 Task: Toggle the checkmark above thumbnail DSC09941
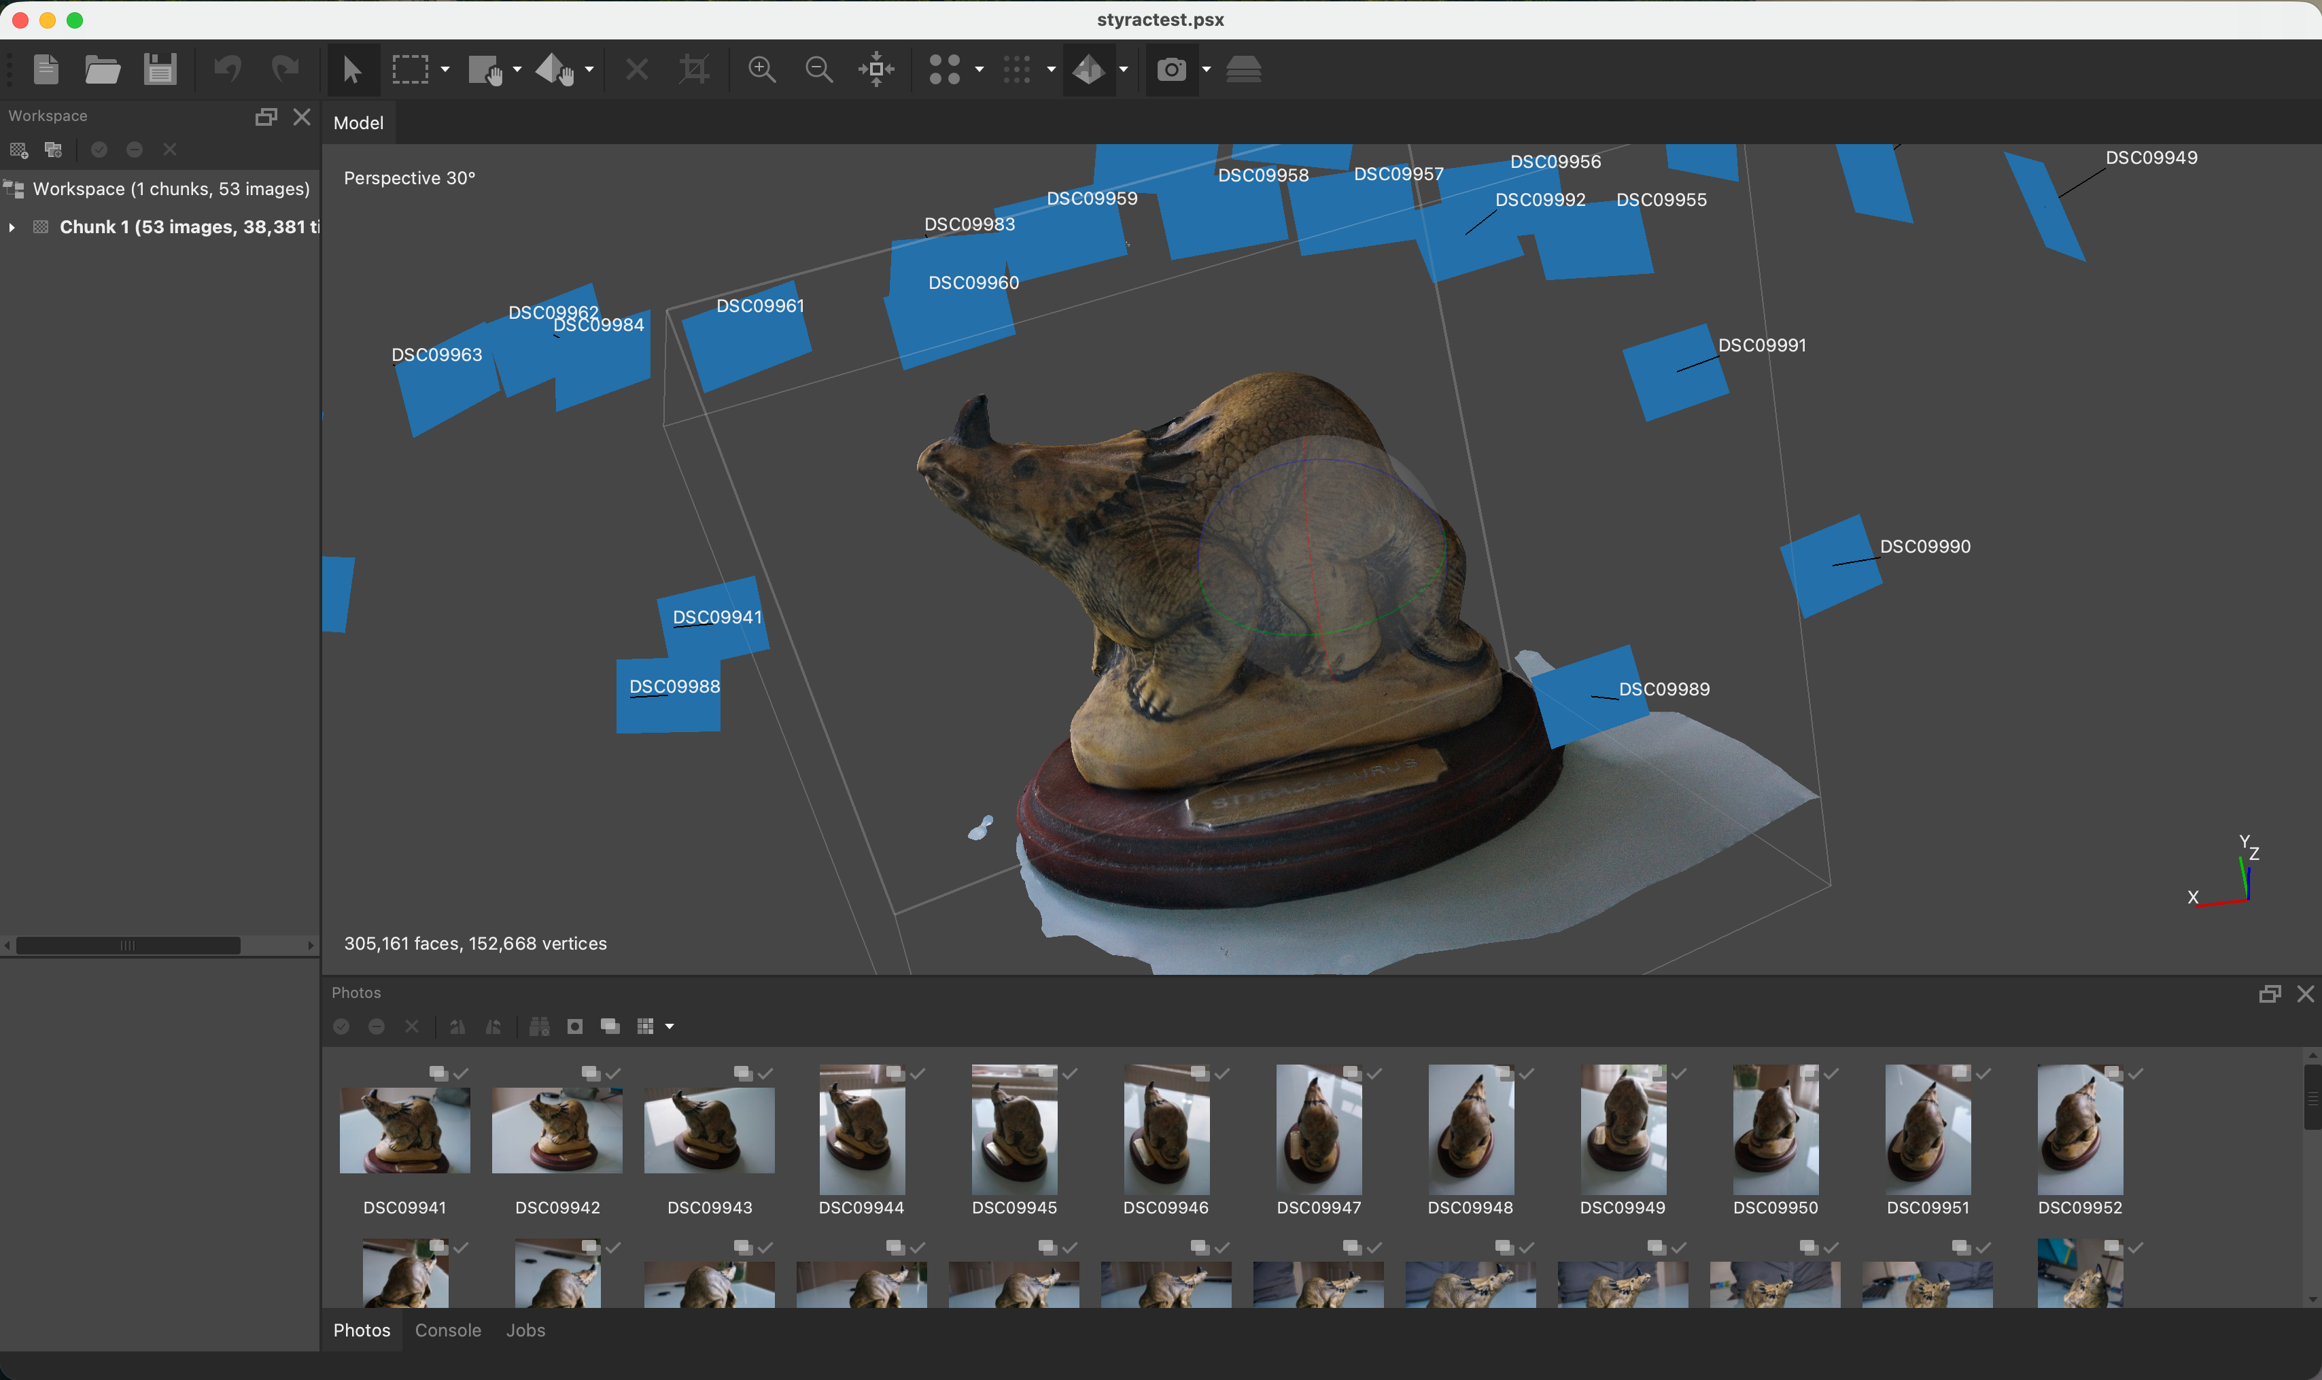tap(461, 1073)
